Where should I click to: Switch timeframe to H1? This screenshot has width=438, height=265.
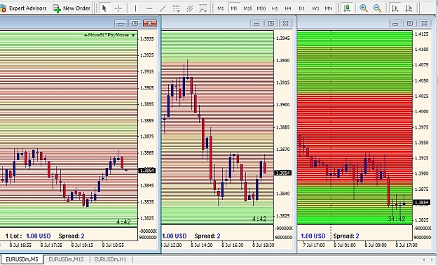pyautogui.click(x=275, y=8)
